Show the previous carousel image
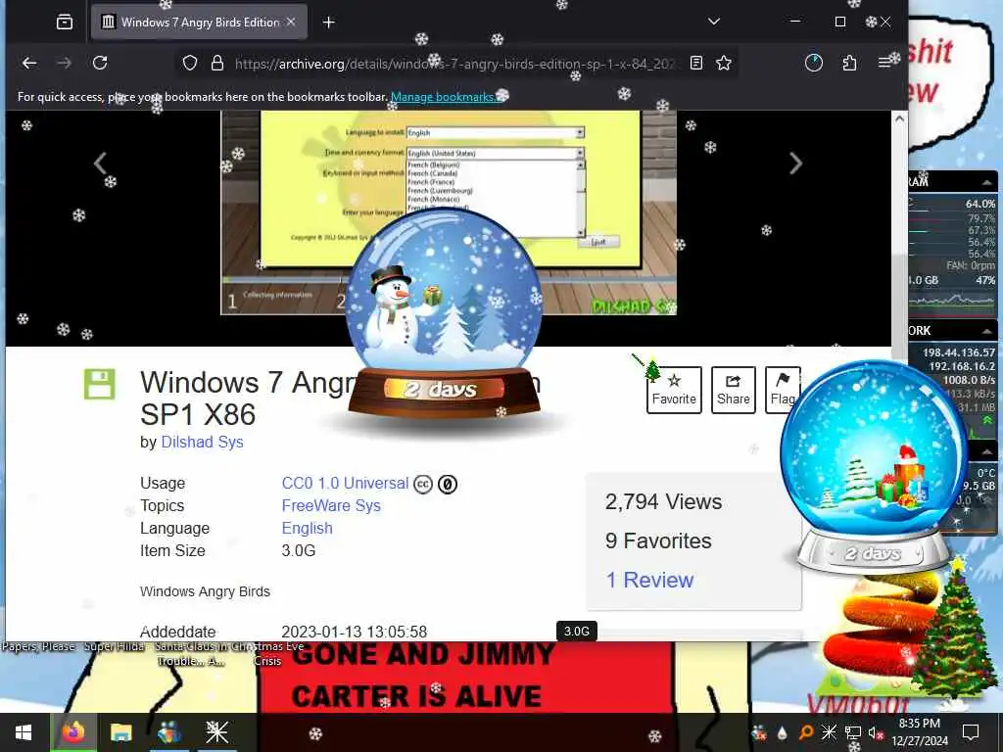Image resolution: width=1003 pixels, height=752 pixels. click(101, 164)
